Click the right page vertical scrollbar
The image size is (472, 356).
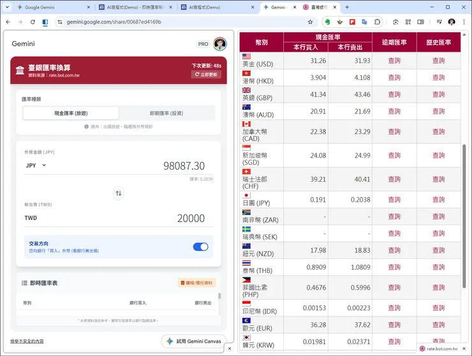(x=464, y=216)
